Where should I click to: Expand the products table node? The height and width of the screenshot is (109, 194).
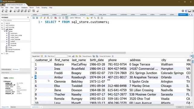[7, 43]
